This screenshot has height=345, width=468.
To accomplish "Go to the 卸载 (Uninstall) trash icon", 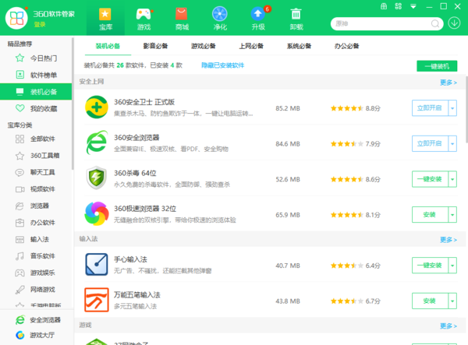I will [x=296, y=18].
